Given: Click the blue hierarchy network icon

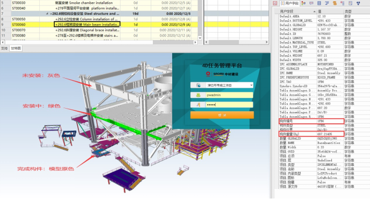Looking at the screenshot, I should pos(358,3).
